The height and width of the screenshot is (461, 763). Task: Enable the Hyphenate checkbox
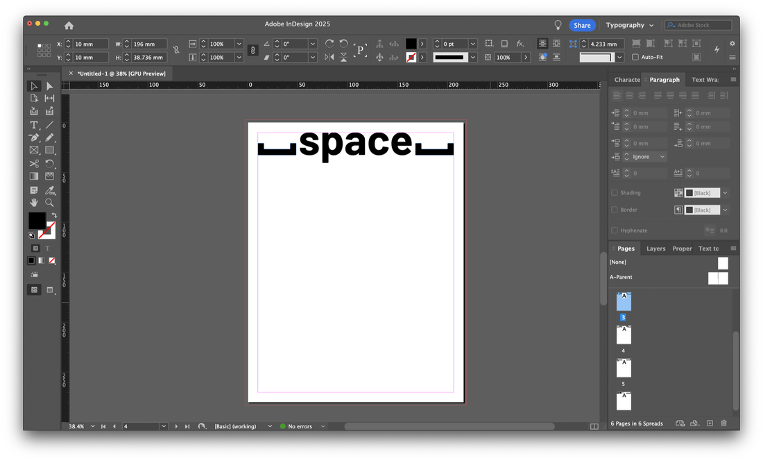click(x=615, y=230)
